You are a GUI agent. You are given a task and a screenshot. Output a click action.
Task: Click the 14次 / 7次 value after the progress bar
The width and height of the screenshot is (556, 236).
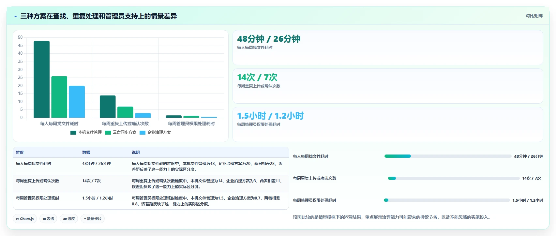532,178
